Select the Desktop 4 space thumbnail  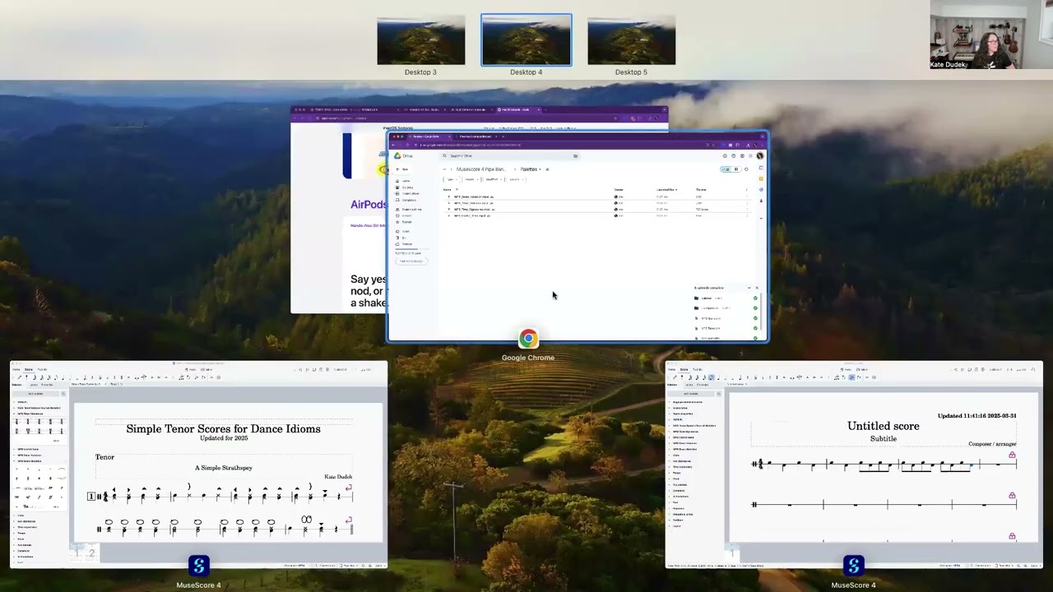click(x=526, y=39)
